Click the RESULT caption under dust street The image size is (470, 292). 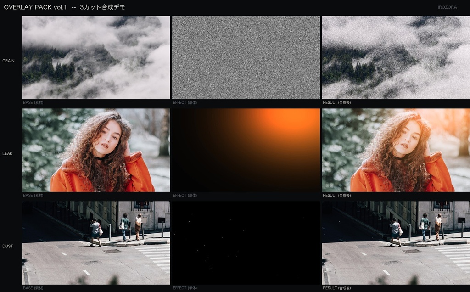coord(336,288)
